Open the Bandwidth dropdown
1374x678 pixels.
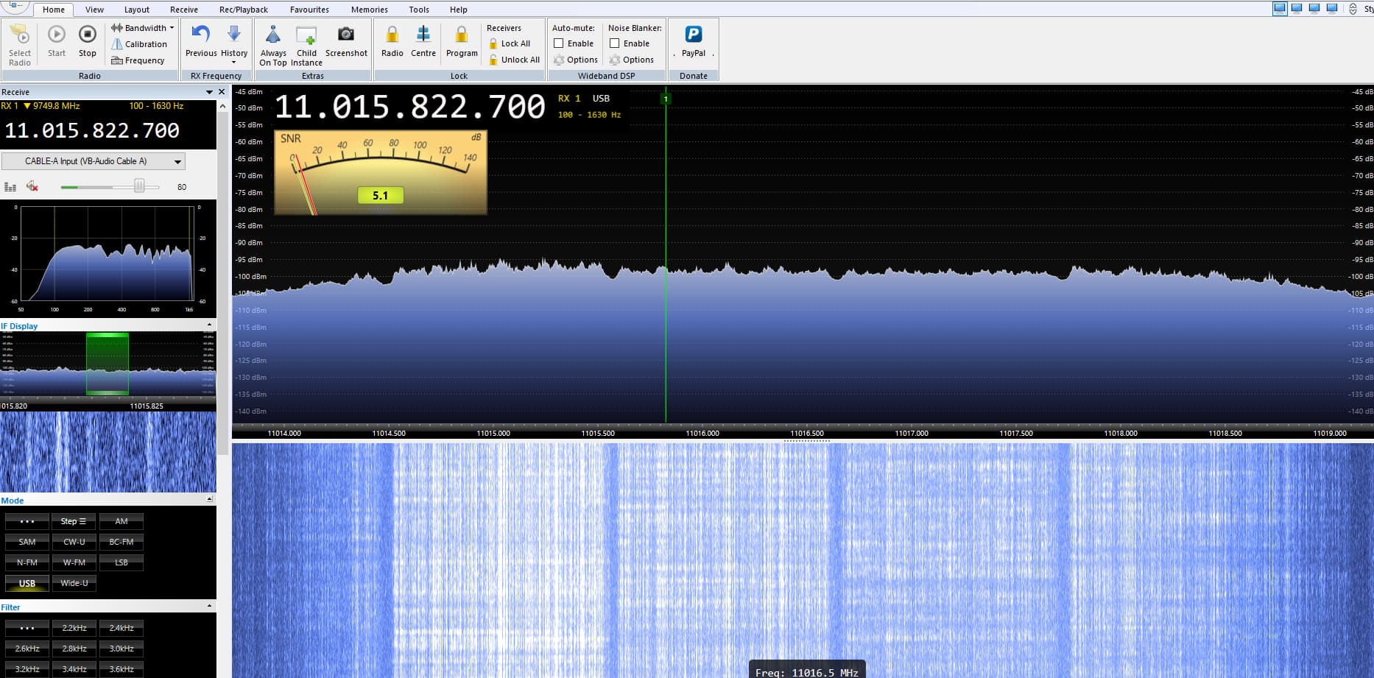click(x=142, y=27)
